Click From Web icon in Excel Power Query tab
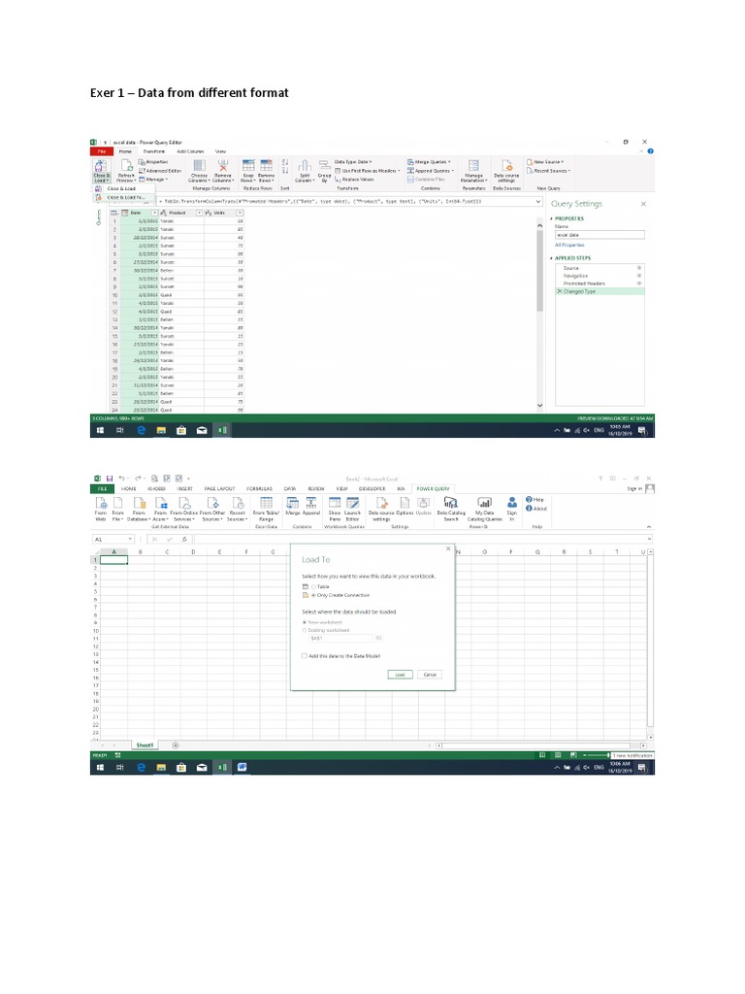The width and height of the screenshot is (745, 994). tap(101, 504)
